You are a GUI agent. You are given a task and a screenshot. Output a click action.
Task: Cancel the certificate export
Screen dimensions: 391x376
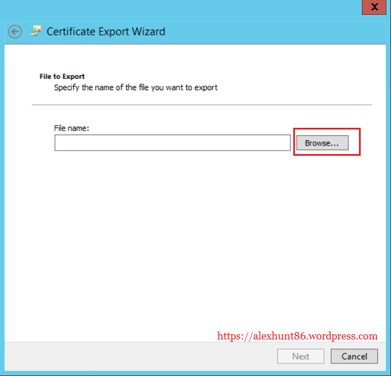[x=354, y=357]
